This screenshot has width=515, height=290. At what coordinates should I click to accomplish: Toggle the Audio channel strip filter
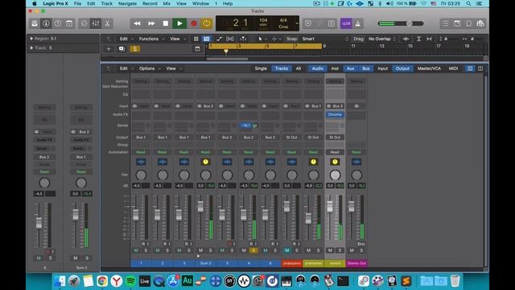[318, 68]
